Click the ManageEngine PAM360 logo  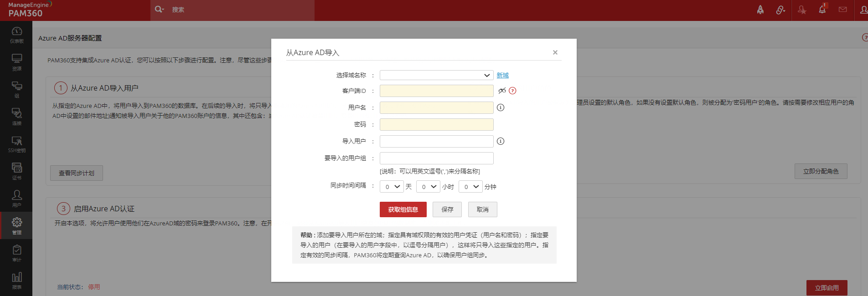30,10
